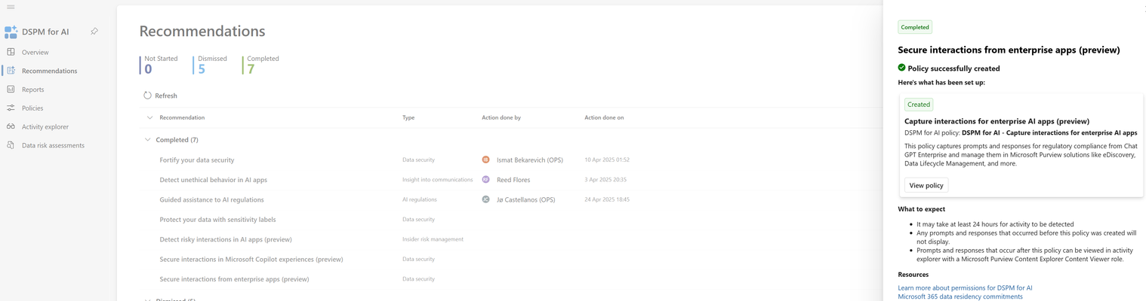Pin DSPM for AI with pushpin icon
Image resolution: width=1146 pixels, height=301 pixels.
pos(94,32)
